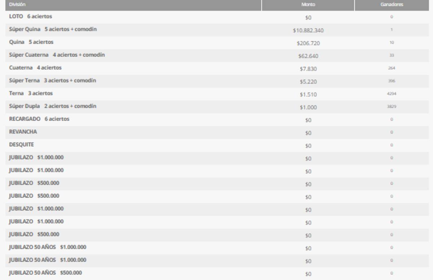Click the REVANCHA row label
The height and width of the screenshot is (280, 433).
tap(23, 132)
